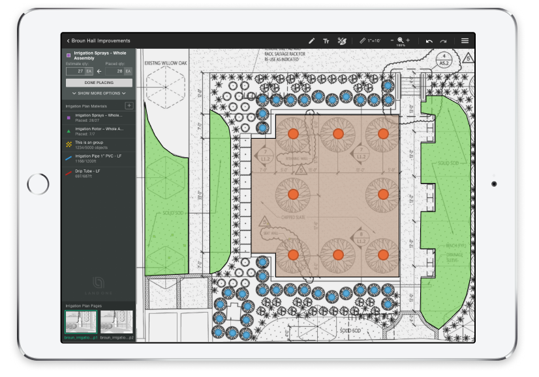Redo the last action
Viewport: 539px width, 377px height.
point(444,41)
